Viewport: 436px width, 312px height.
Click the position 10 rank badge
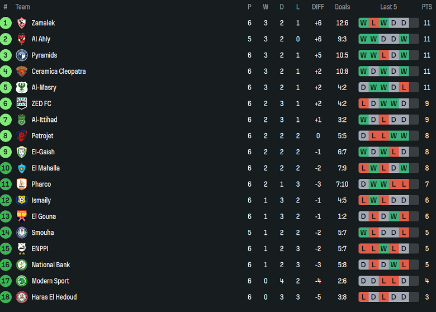[x=6, y=168]
